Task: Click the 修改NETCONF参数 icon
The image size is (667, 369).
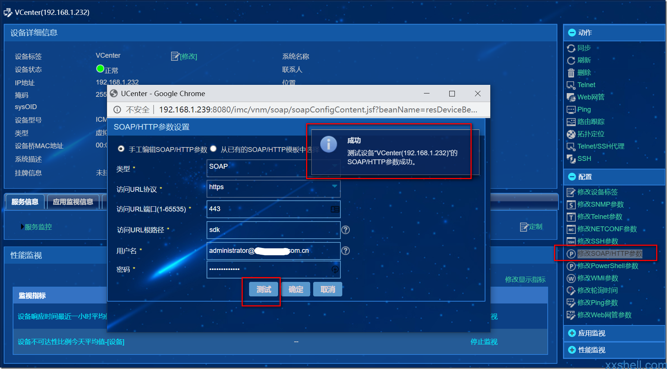Action: [x=571, y=229]
